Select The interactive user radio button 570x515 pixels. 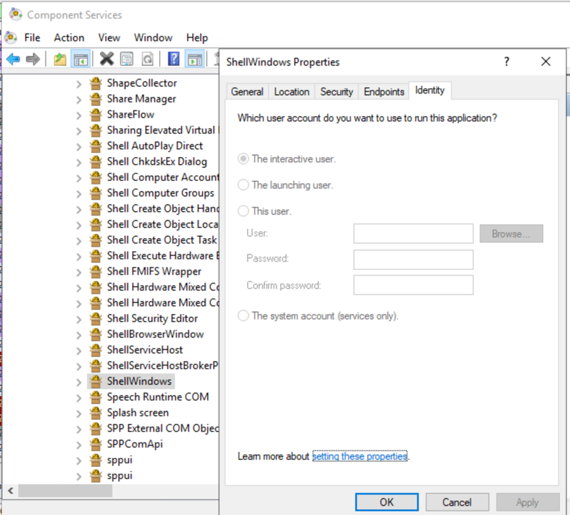pos(243,159)
